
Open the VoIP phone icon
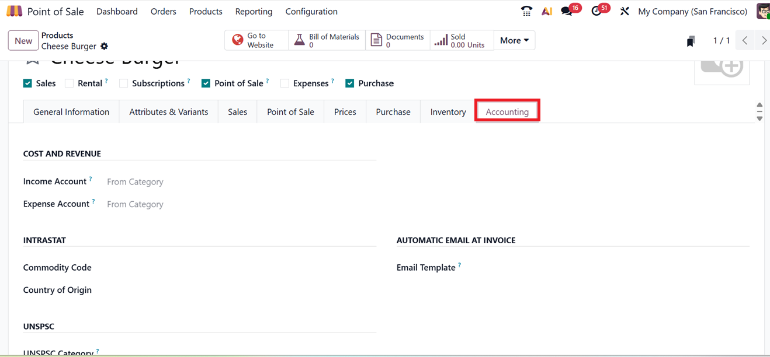(x=526, y=11)
